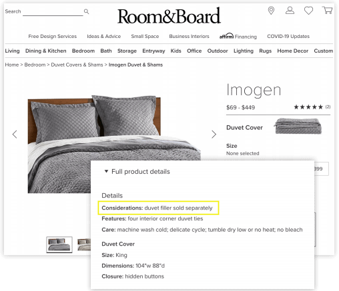Click the Room&Board logo

[169, 16]
